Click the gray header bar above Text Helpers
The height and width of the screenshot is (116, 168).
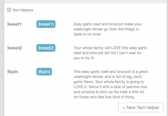coord(86,2)
